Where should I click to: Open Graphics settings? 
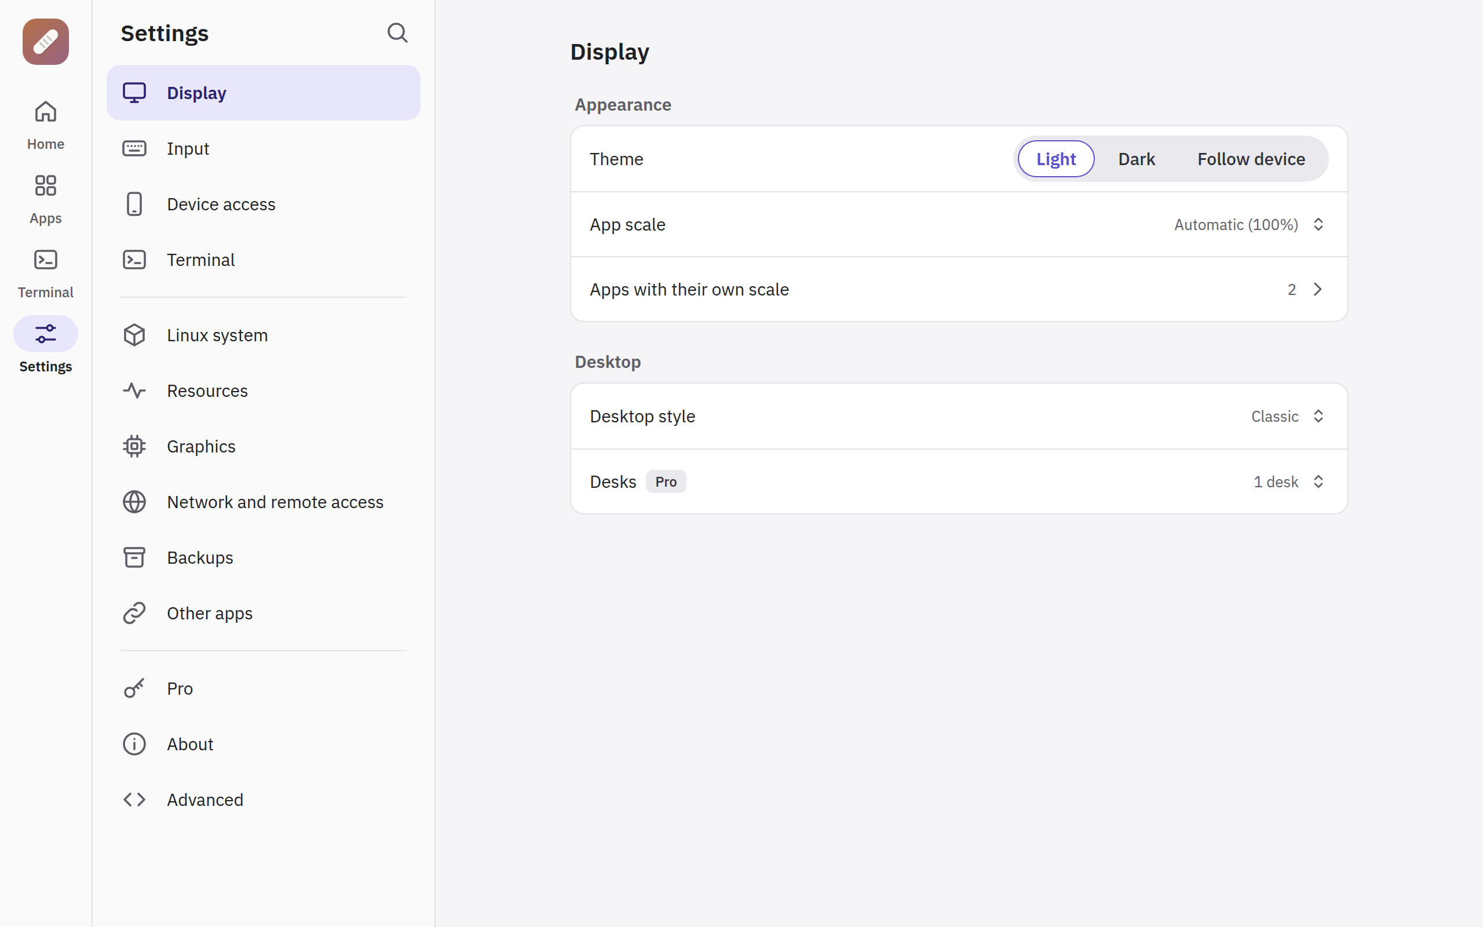tap(264, 446)
